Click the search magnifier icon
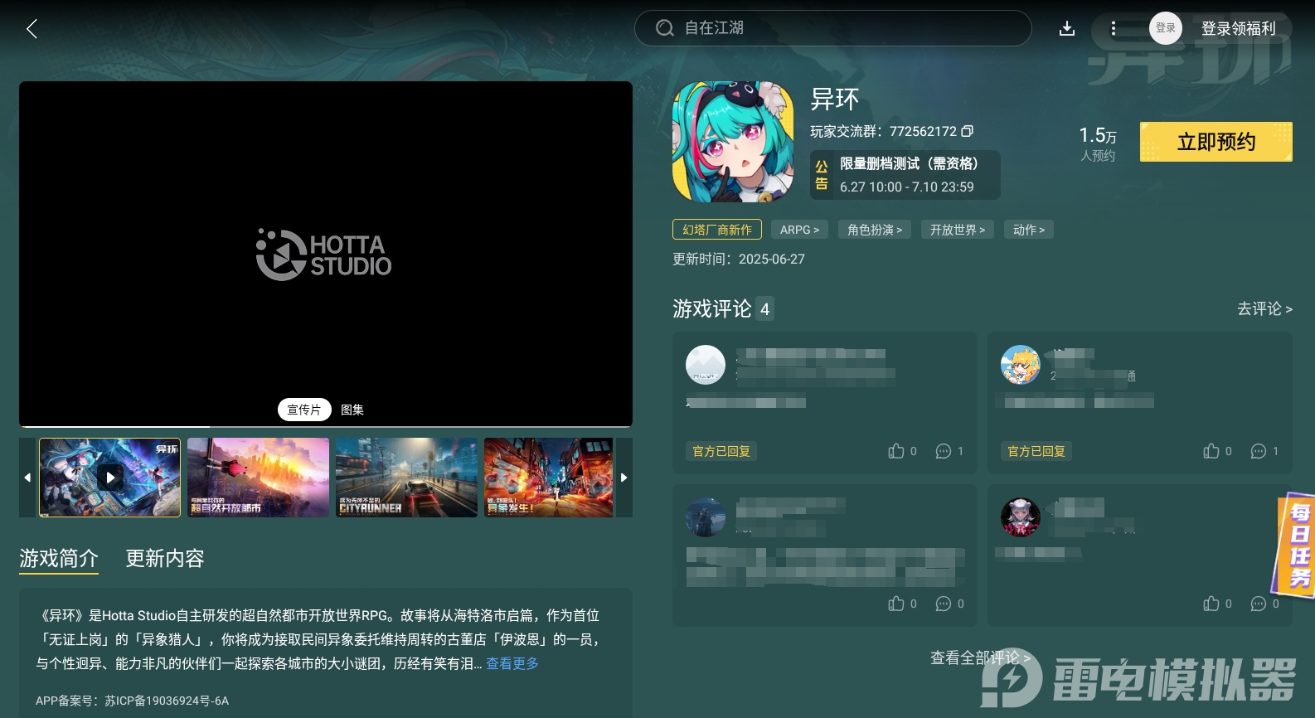1315x718 pixels. 664,28
